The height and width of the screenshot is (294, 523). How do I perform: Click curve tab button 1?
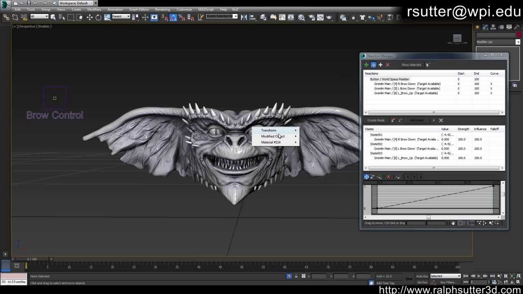[x=407, y=177]
